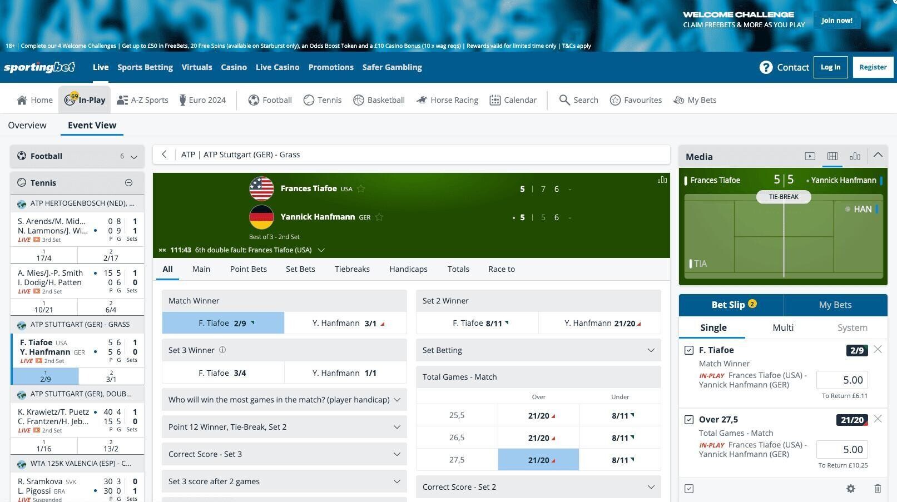Clear bet slip with the trash icon

pyautogui.click(x=878, y=489)
